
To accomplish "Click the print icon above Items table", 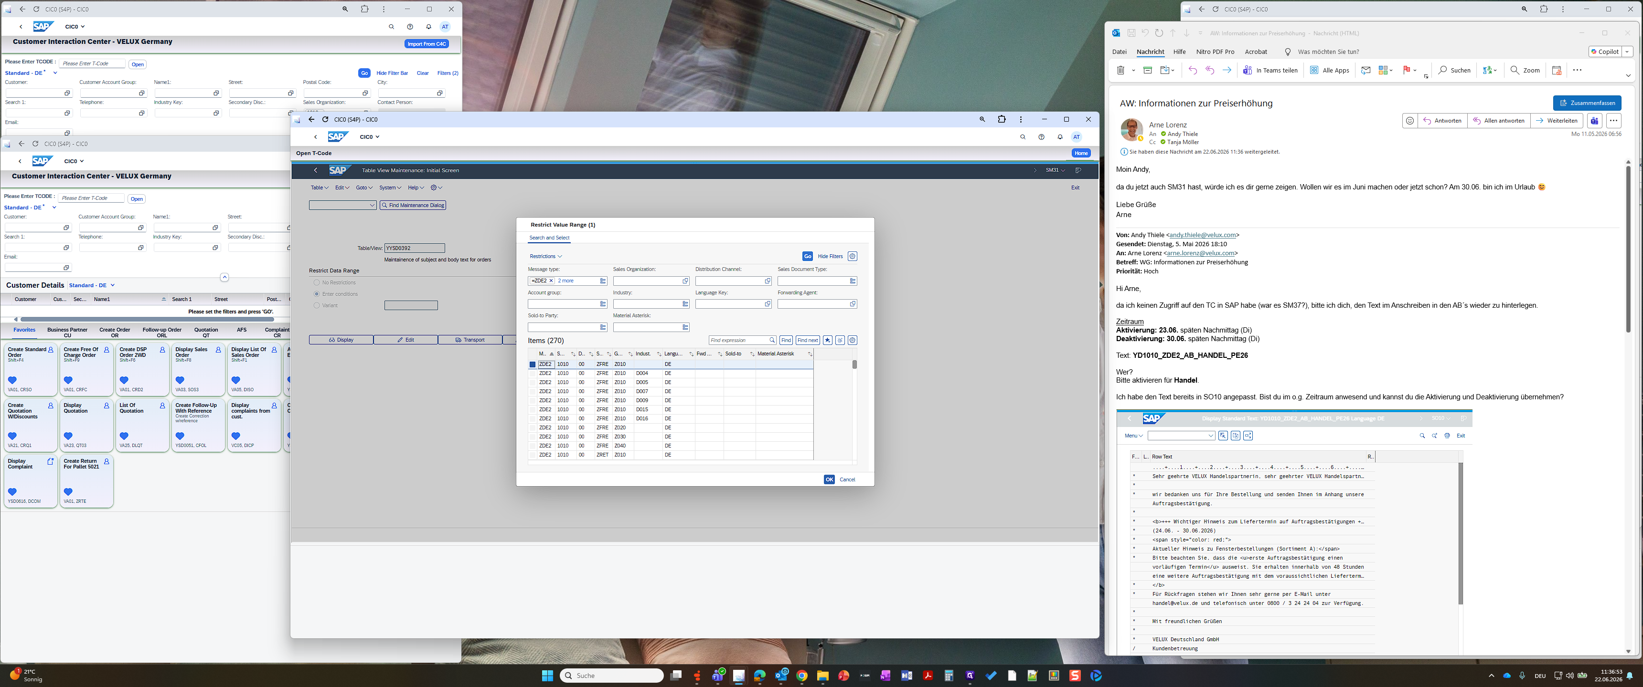I will 840,340.
